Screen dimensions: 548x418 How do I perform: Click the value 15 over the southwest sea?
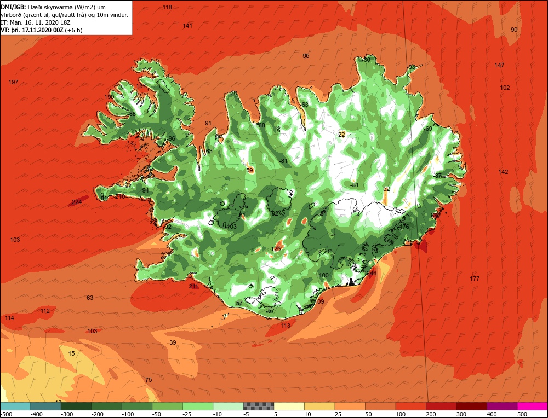coord(71,353)
